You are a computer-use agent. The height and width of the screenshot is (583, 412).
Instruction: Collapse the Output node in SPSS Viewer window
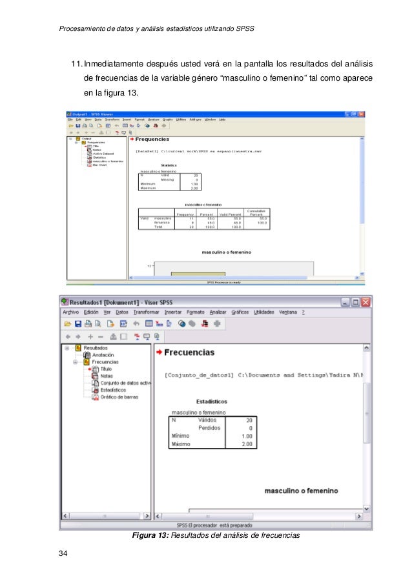[70, 139]
